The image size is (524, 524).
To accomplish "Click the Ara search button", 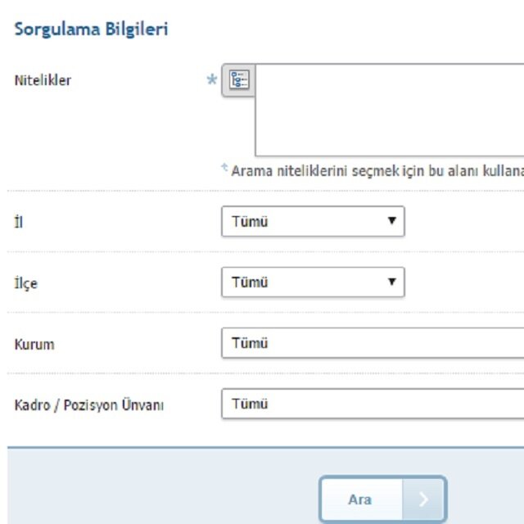I will pyautogui.click(x=383, y=499).
